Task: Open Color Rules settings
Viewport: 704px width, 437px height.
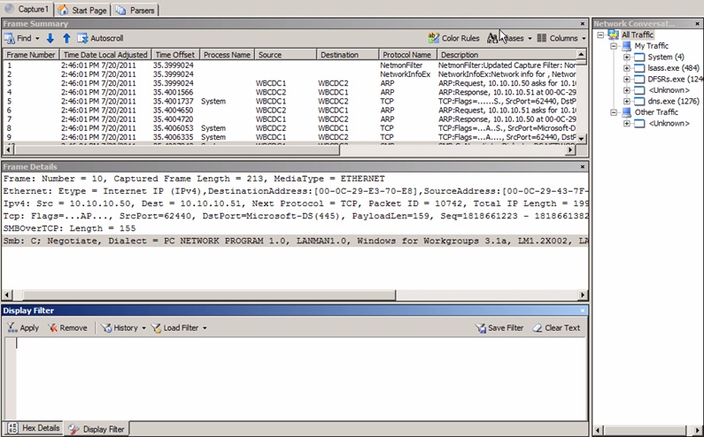Action: 454,38
